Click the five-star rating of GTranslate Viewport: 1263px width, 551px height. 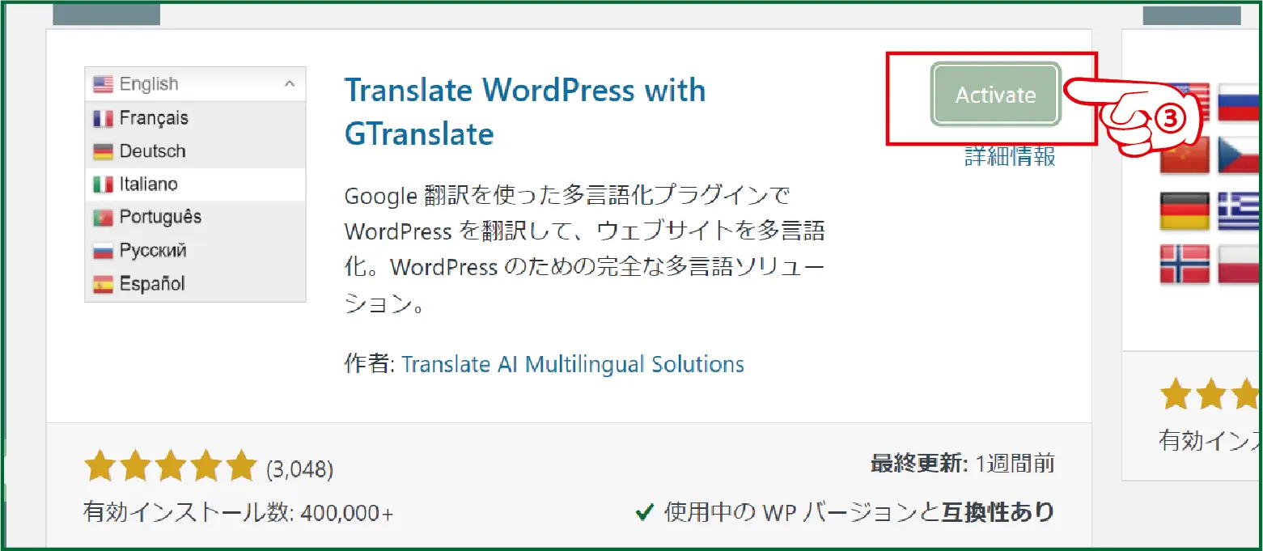[x=171, y=467]
